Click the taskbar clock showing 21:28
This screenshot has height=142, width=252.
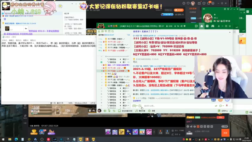coord(246,139)
